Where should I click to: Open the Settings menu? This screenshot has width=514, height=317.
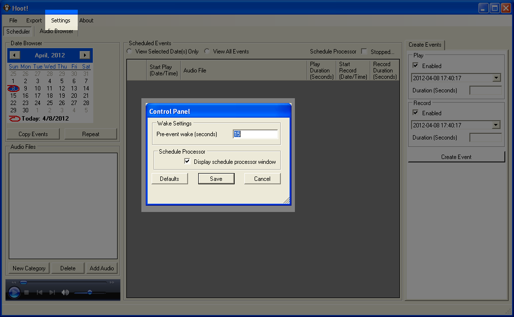click(61, 20)
